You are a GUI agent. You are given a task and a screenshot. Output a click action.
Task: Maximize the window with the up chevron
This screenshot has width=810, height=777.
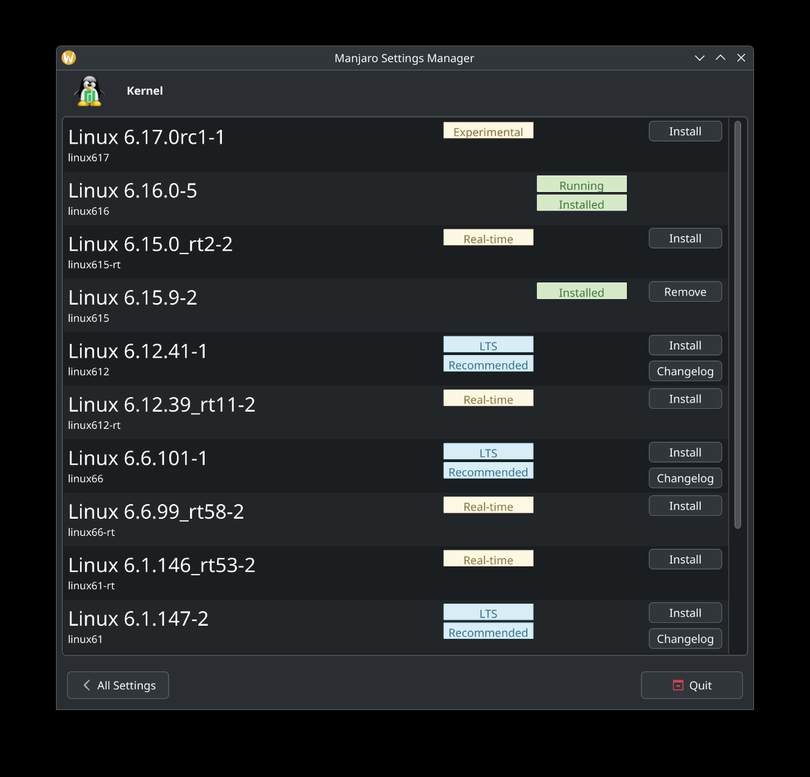coord(720,58)
